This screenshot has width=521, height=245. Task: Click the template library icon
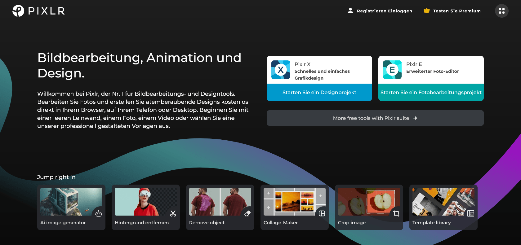(471, 213)
